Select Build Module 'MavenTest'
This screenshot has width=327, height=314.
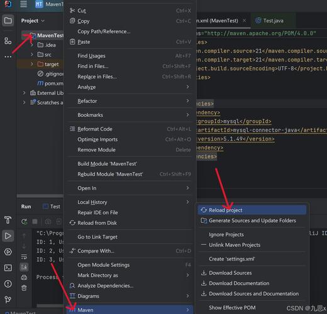pyautogui.click(x=130, y=164)
